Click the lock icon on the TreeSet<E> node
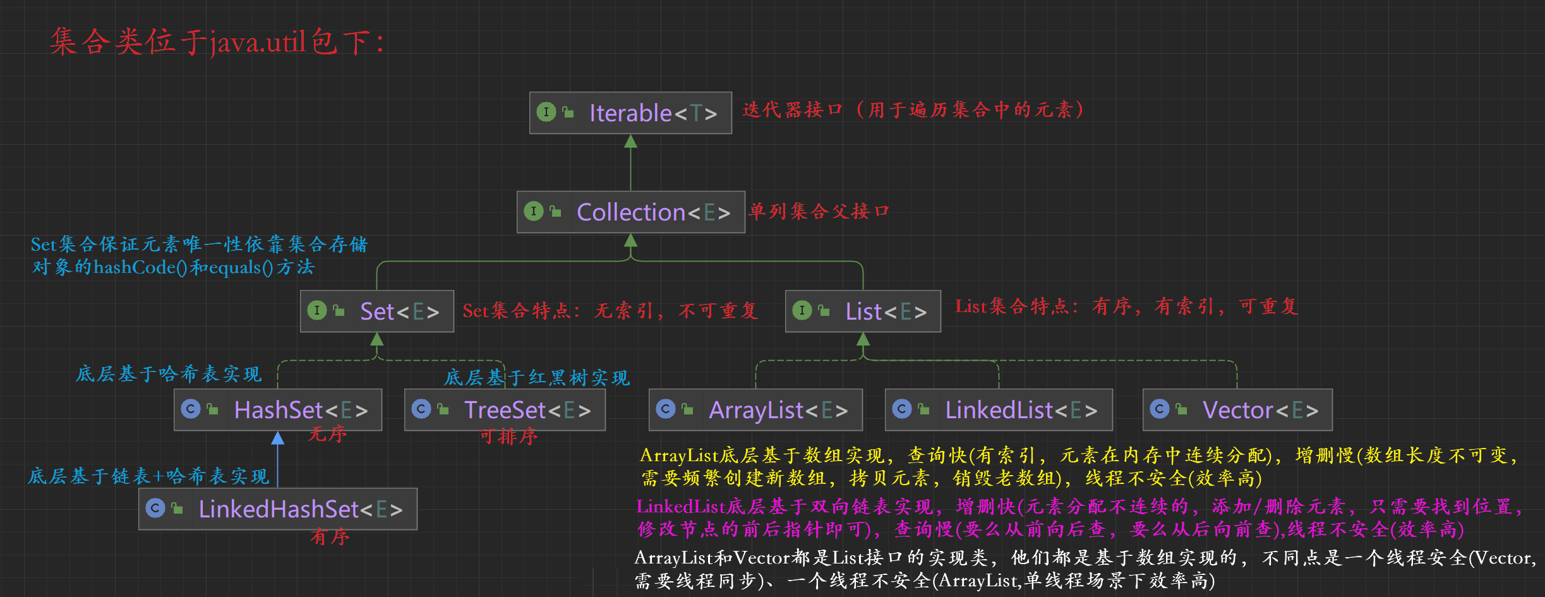The height and width of the screenshot is (597, 1545). [443, 409]
